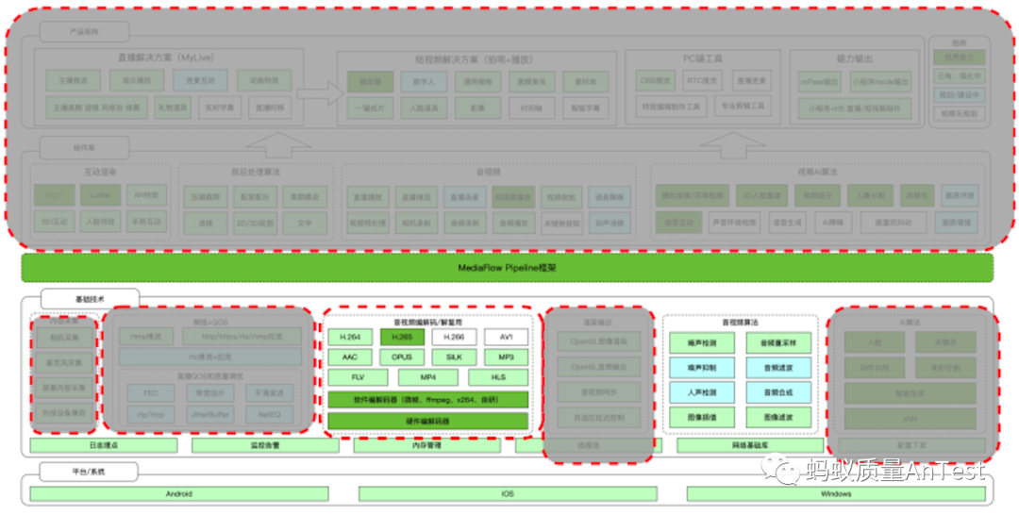Select the iOS platform bar
This screenshot has height=515, width=1019.
508,494
